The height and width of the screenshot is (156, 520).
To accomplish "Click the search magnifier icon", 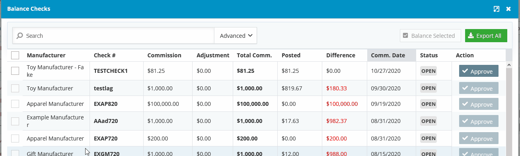I will 19,36.
